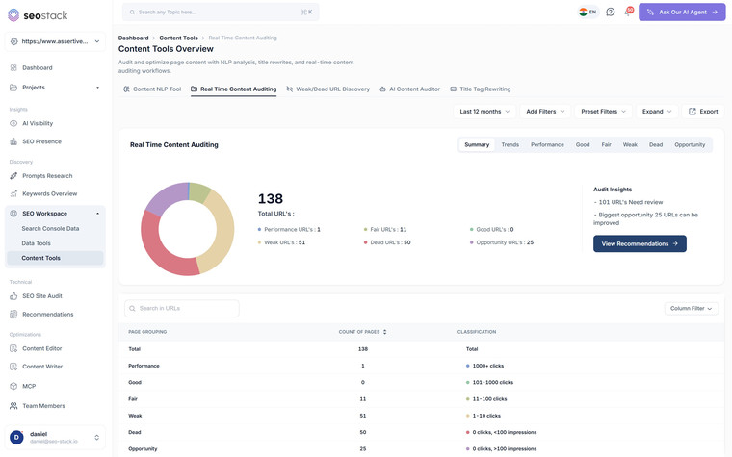Screen dimensions: 732x457
Task: Open the Real Time Content Auditing tab
Action: (233, 89)
